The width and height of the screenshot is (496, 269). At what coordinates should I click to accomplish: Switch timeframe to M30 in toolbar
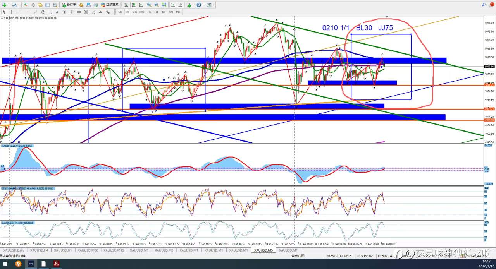[x=142, y=12]
